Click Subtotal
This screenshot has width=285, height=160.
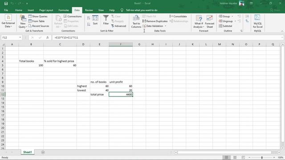click(225, 26)
